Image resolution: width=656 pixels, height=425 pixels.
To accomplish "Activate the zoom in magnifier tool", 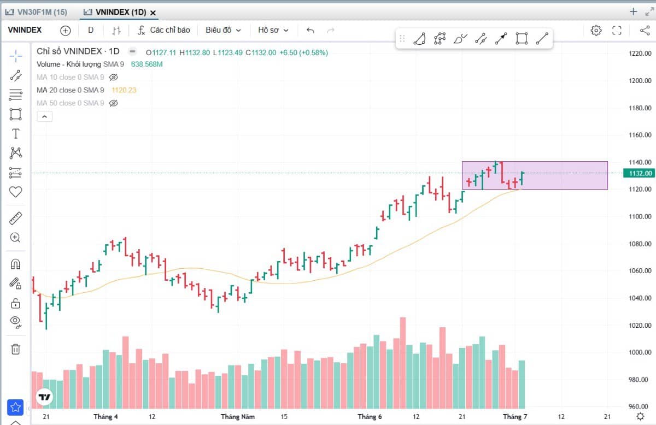I will click(x=15, y=238).
